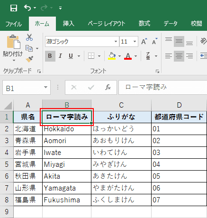Switch to the 数式 tab
The width and height of the screenshot is (207, 218).
click(144, 24)
